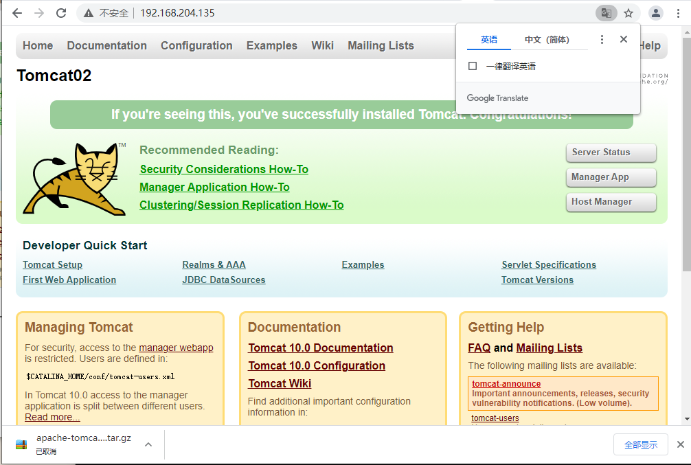The image size is (691, 465).
Task: Reload the page with refresh icon
Action: pyautogui.click(x=61, y=13)
